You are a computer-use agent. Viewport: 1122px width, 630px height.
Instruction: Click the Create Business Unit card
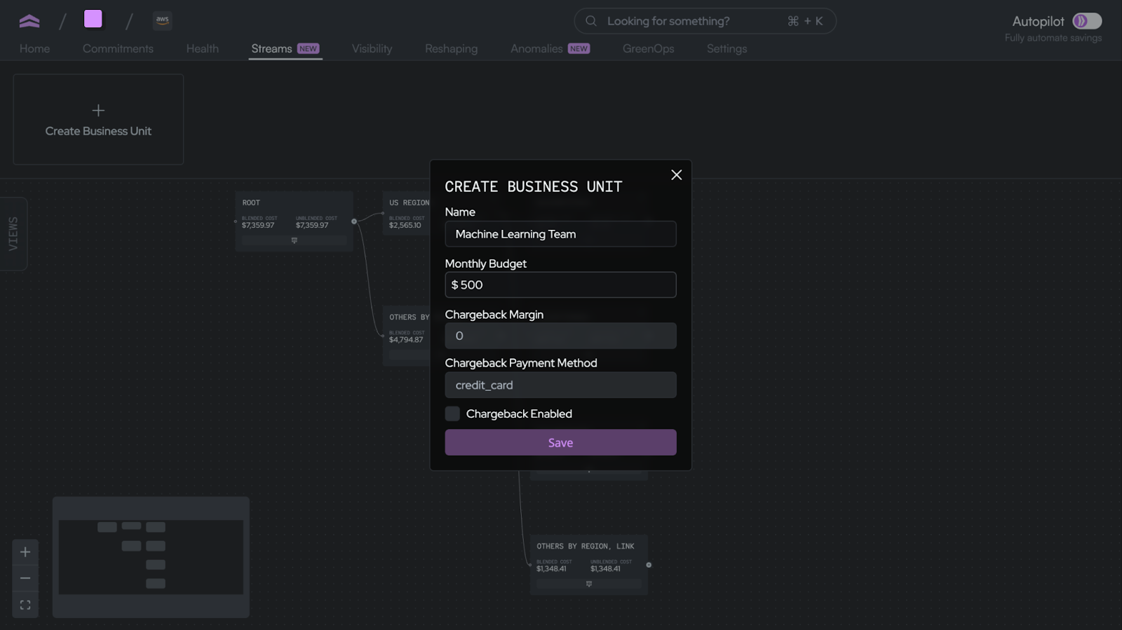click(98, 119)
